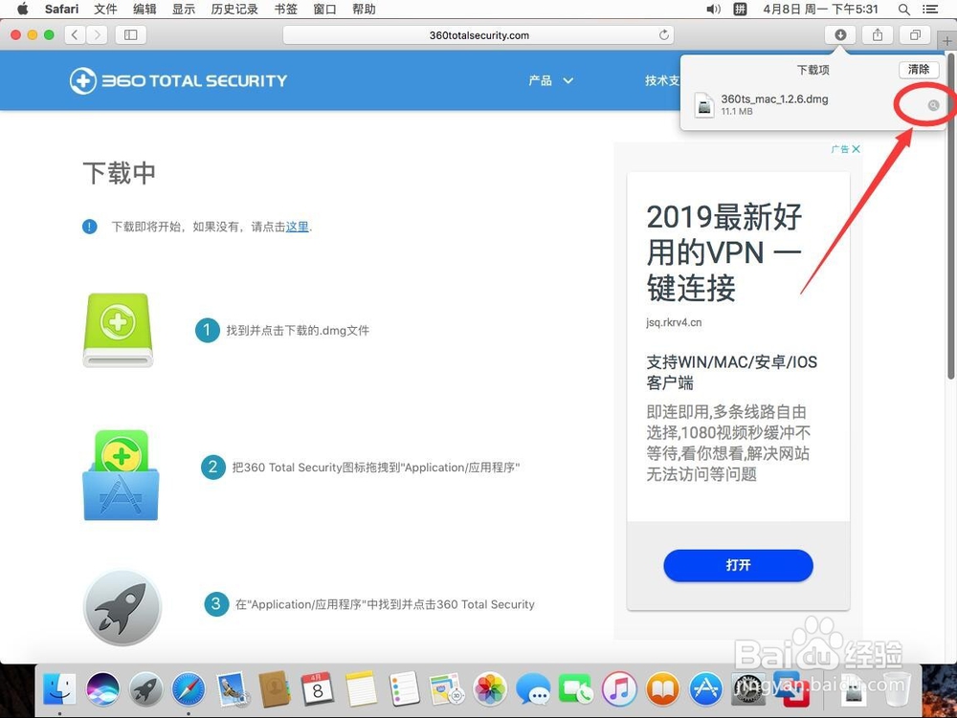957x718 pixels.
Task: Open Contacts from the dock
Action: (275, 688)
